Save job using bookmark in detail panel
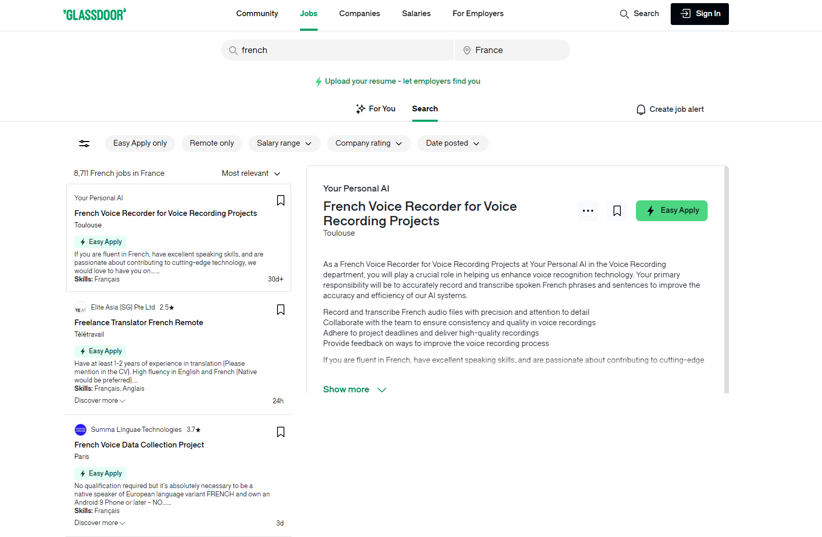 [x=617, y=211]
